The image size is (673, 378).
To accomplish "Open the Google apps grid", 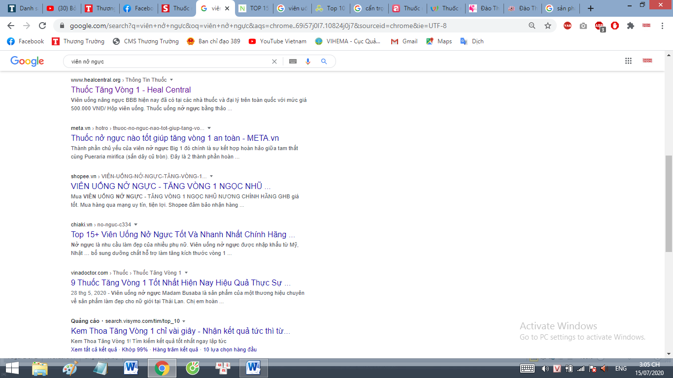I will click(628, 61).
